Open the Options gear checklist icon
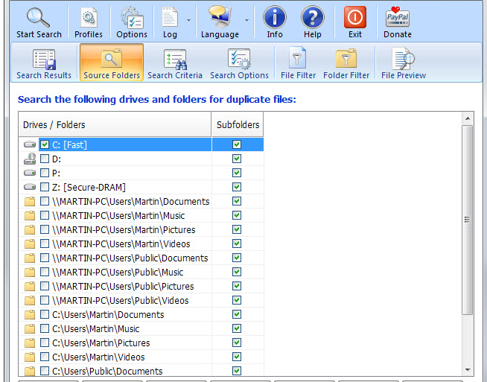The image size is (487, 382). pyautogui.click(x=132, y=17)
